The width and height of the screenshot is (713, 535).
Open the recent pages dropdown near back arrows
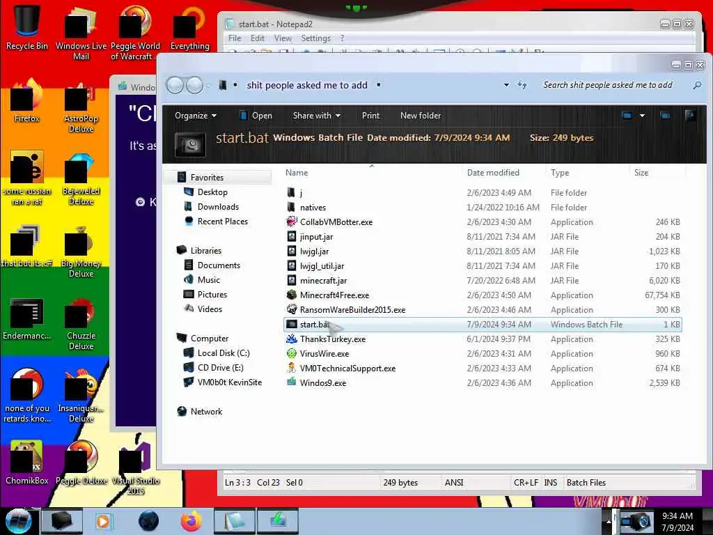pyautogui.click(x=207, y=85)
